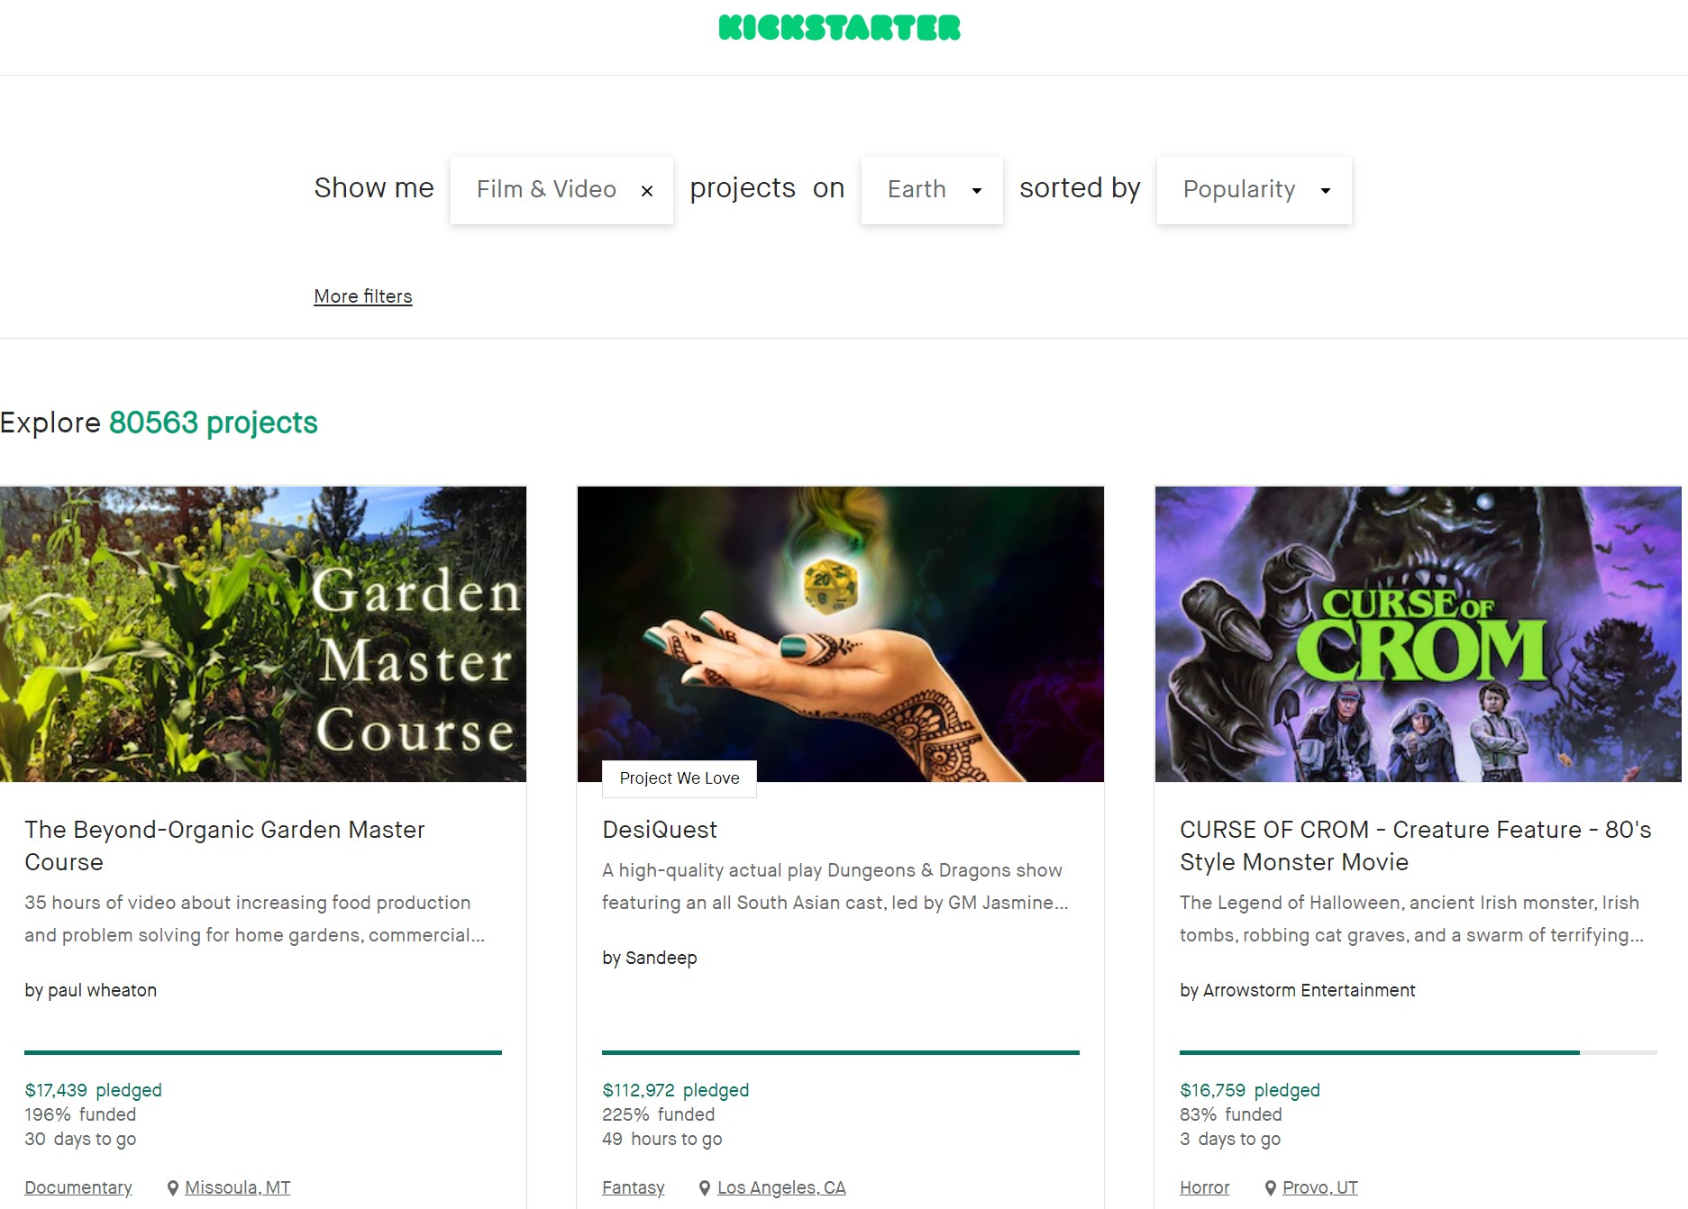The image size is (1688, 1209).
Task: Open the Garden Master Course thumbnail
Action: [x=263, y=634]
